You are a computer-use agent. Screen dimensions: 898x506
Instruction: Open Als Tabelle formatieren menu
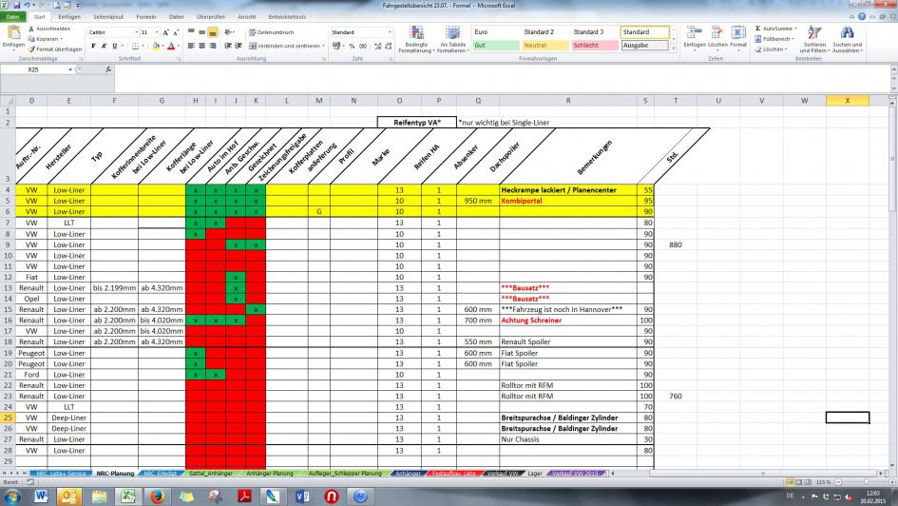point(453,39)
